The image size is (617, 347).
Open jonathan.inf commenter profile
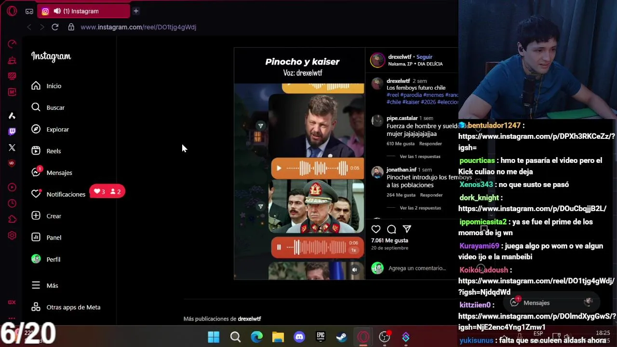click(402, 170)
